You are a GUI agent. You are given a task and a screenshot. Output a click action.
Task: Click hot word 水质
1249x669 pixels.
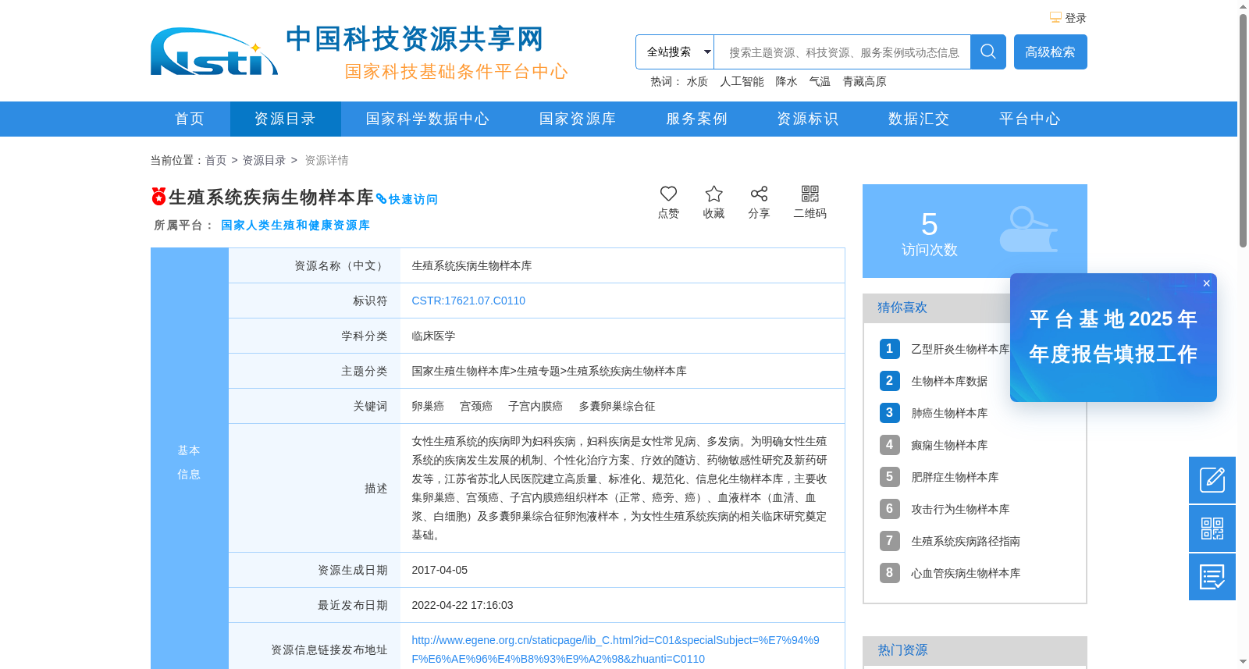click(x=697, y=81)
